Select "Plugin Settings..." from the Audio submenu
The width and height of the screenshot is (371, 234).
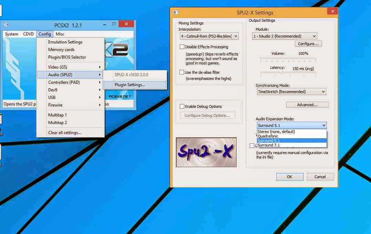click(131, 84)
